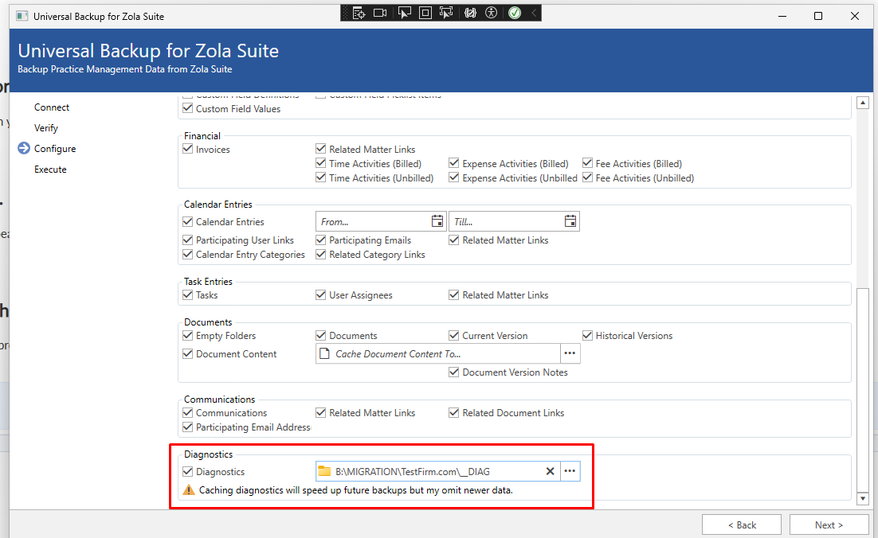Toggle Participating Email Address checkbox
Viewport: 878px width, 538px height.
188,427
